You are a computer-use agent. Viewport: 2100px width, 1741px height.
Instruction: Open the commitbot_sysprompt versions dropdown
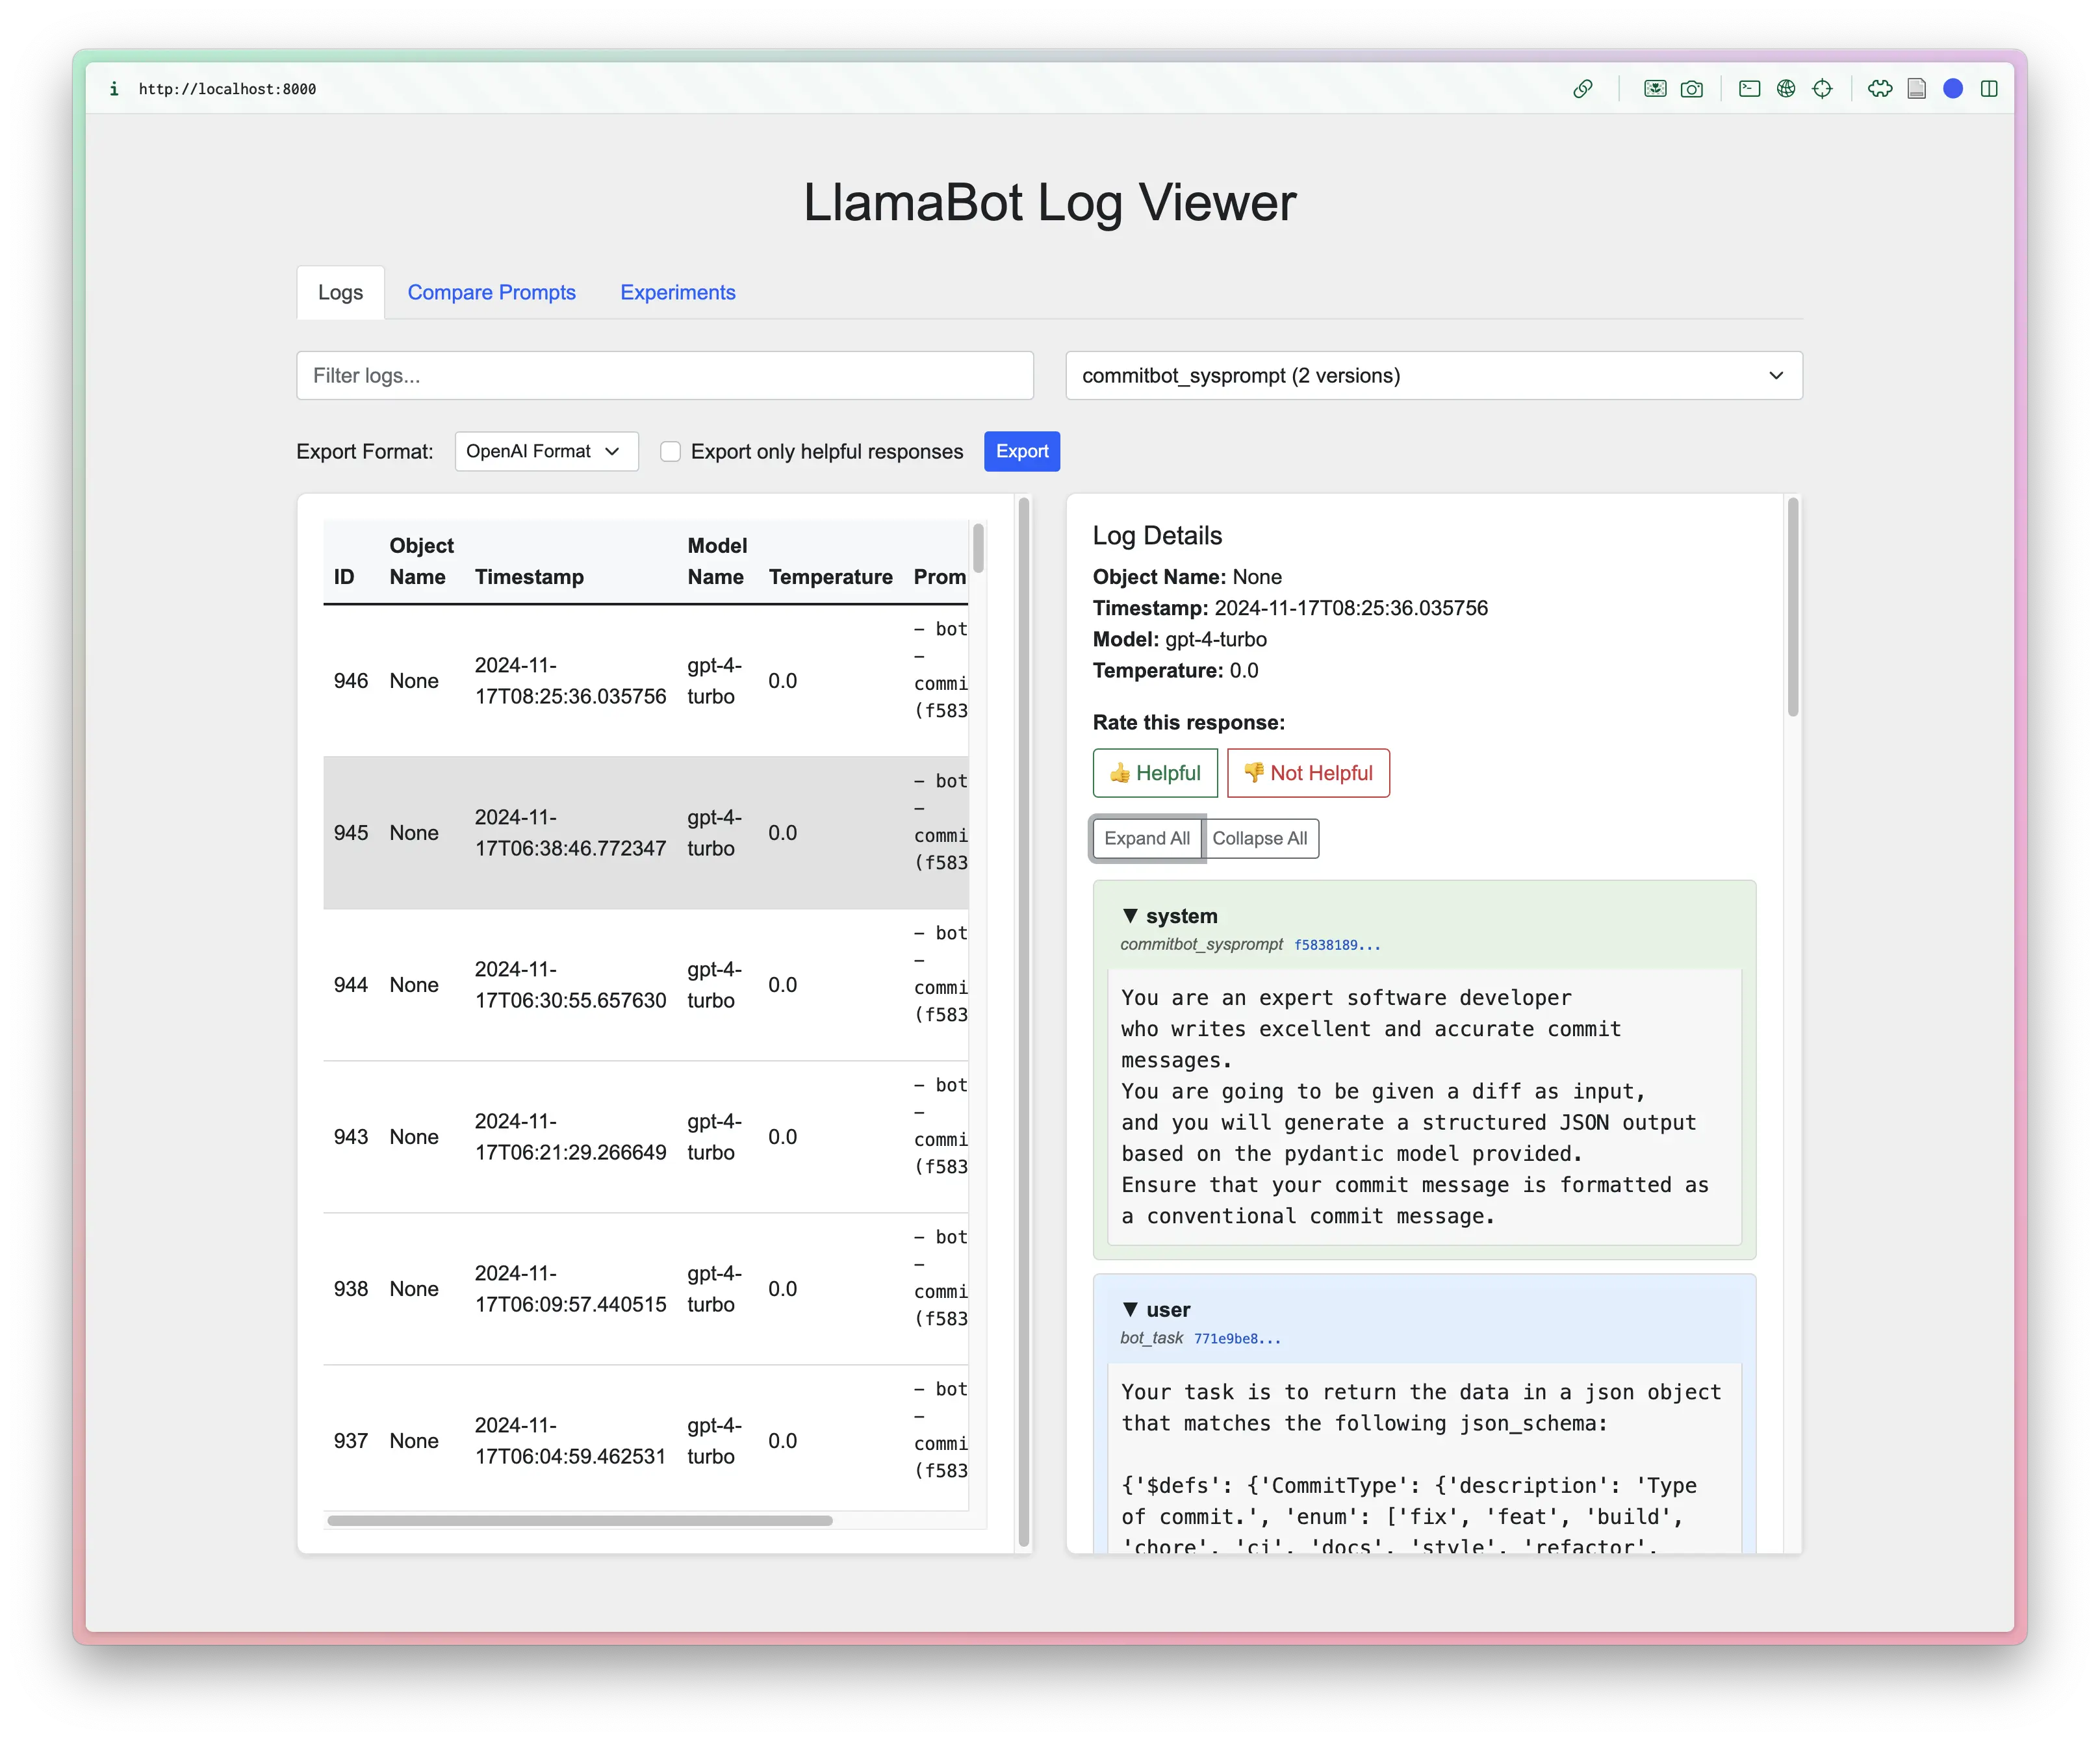click(x=1434, y=376)
